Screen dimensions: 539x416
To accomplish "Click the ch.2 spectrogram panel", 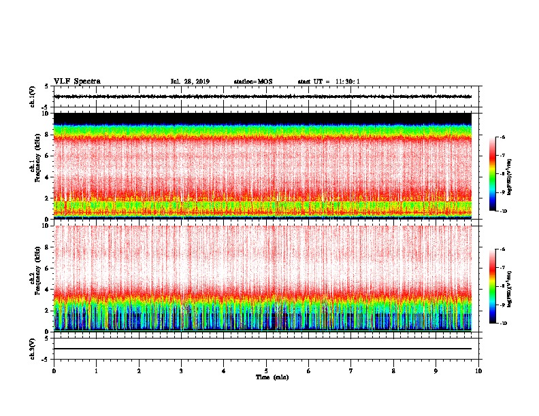I will coord(263,279).
